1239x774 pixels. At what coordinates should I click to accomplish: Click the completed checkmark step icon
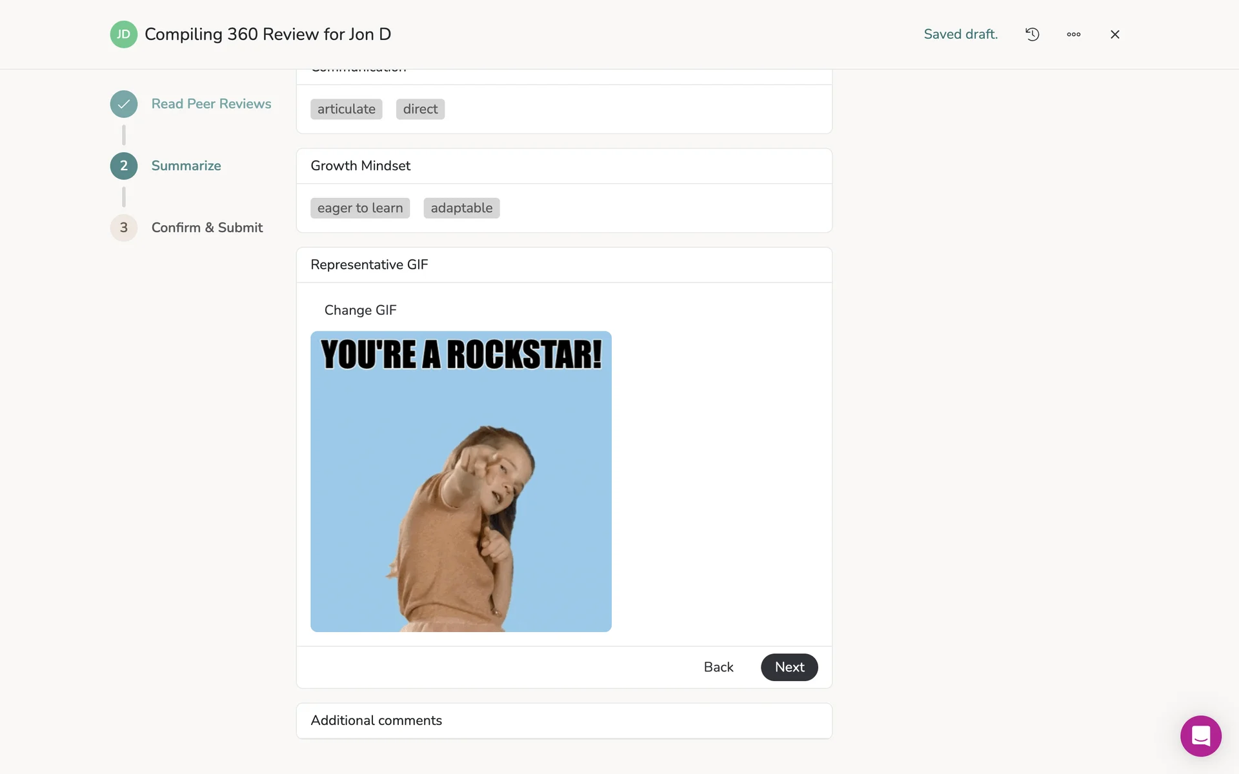point(123,104)
